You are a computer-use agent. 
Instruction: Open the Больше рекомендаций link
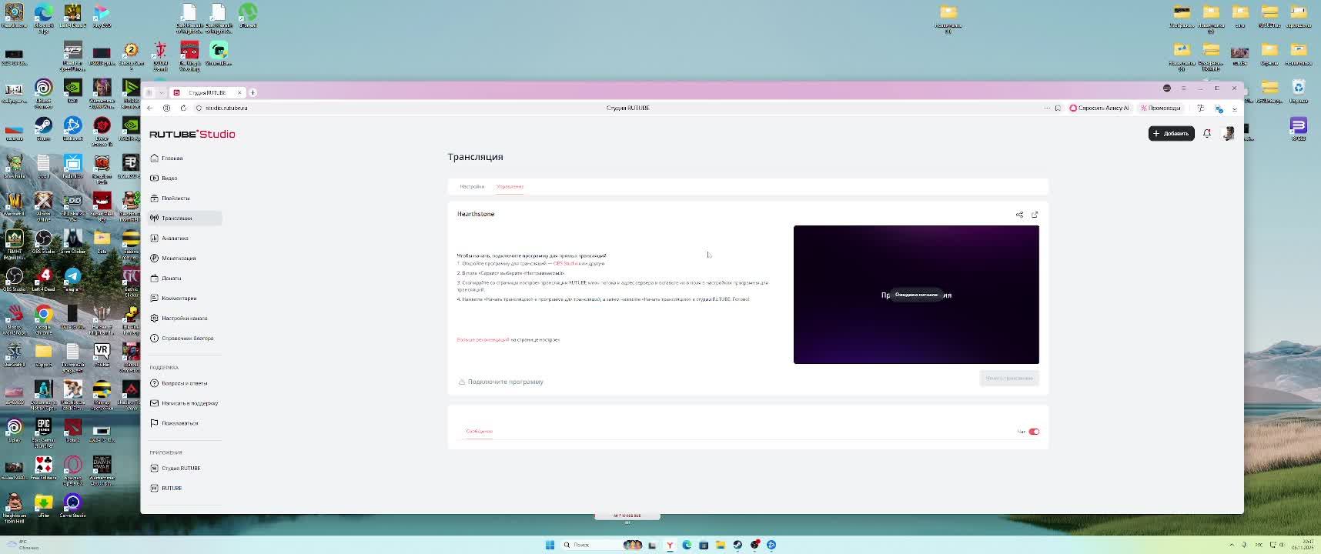[483, 339]
